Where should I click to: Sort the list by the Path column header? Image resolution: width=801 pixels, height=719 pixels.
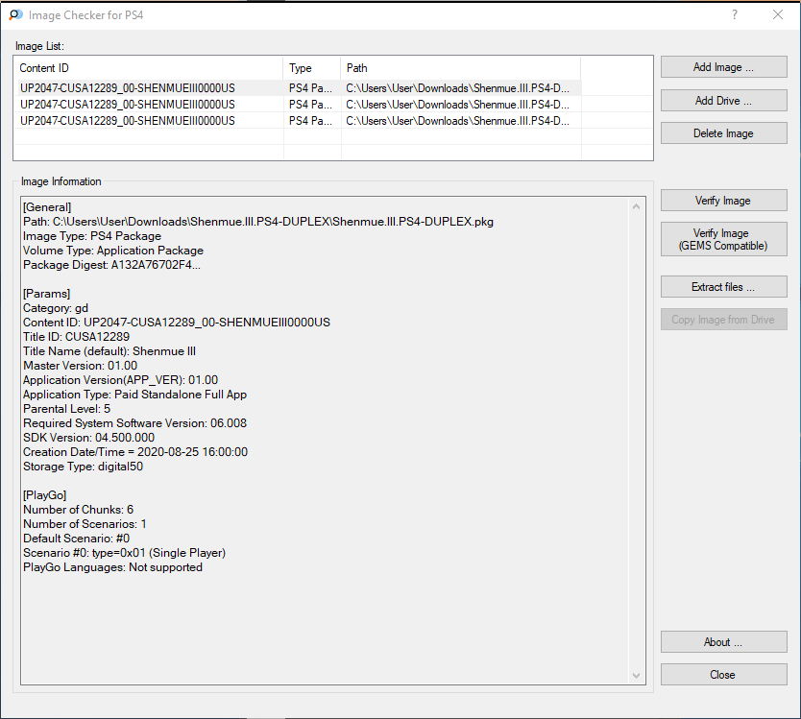tap(460, 68)
